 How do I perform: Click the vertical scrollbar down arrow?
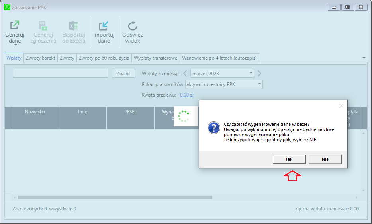pos(364,190)
